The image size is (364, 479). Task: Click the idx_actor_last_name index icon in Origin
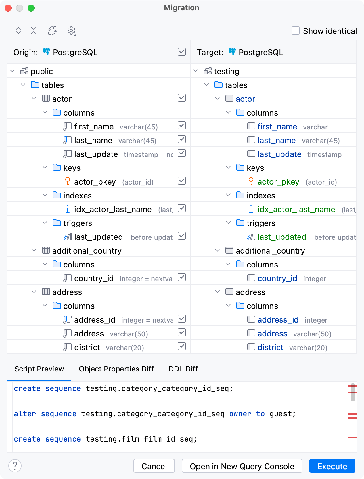(x=68, y=209)
